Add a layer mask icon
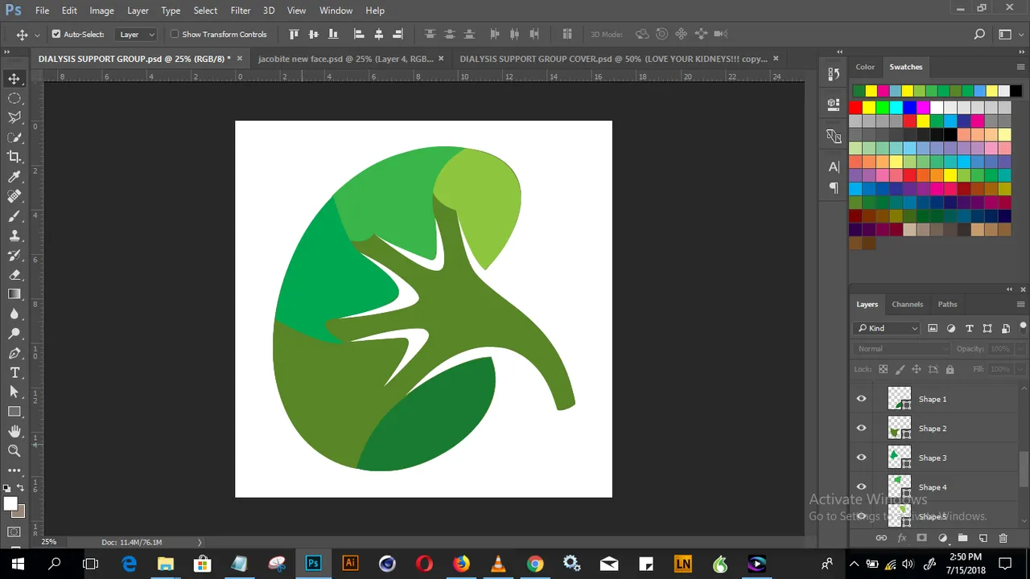The image size is (1030, 579). [x=922, y=538]
